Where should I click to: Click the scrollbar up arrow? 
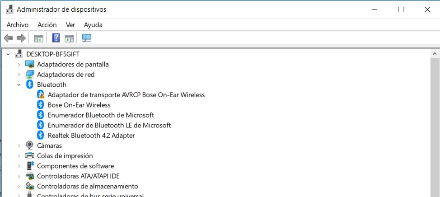click(x=435, y=54)
